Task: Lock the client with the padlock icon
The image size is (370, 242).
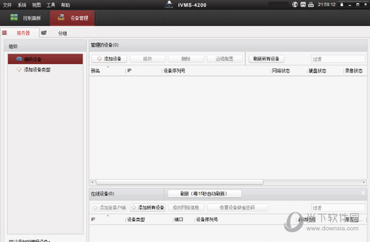Action: [342, 4]
